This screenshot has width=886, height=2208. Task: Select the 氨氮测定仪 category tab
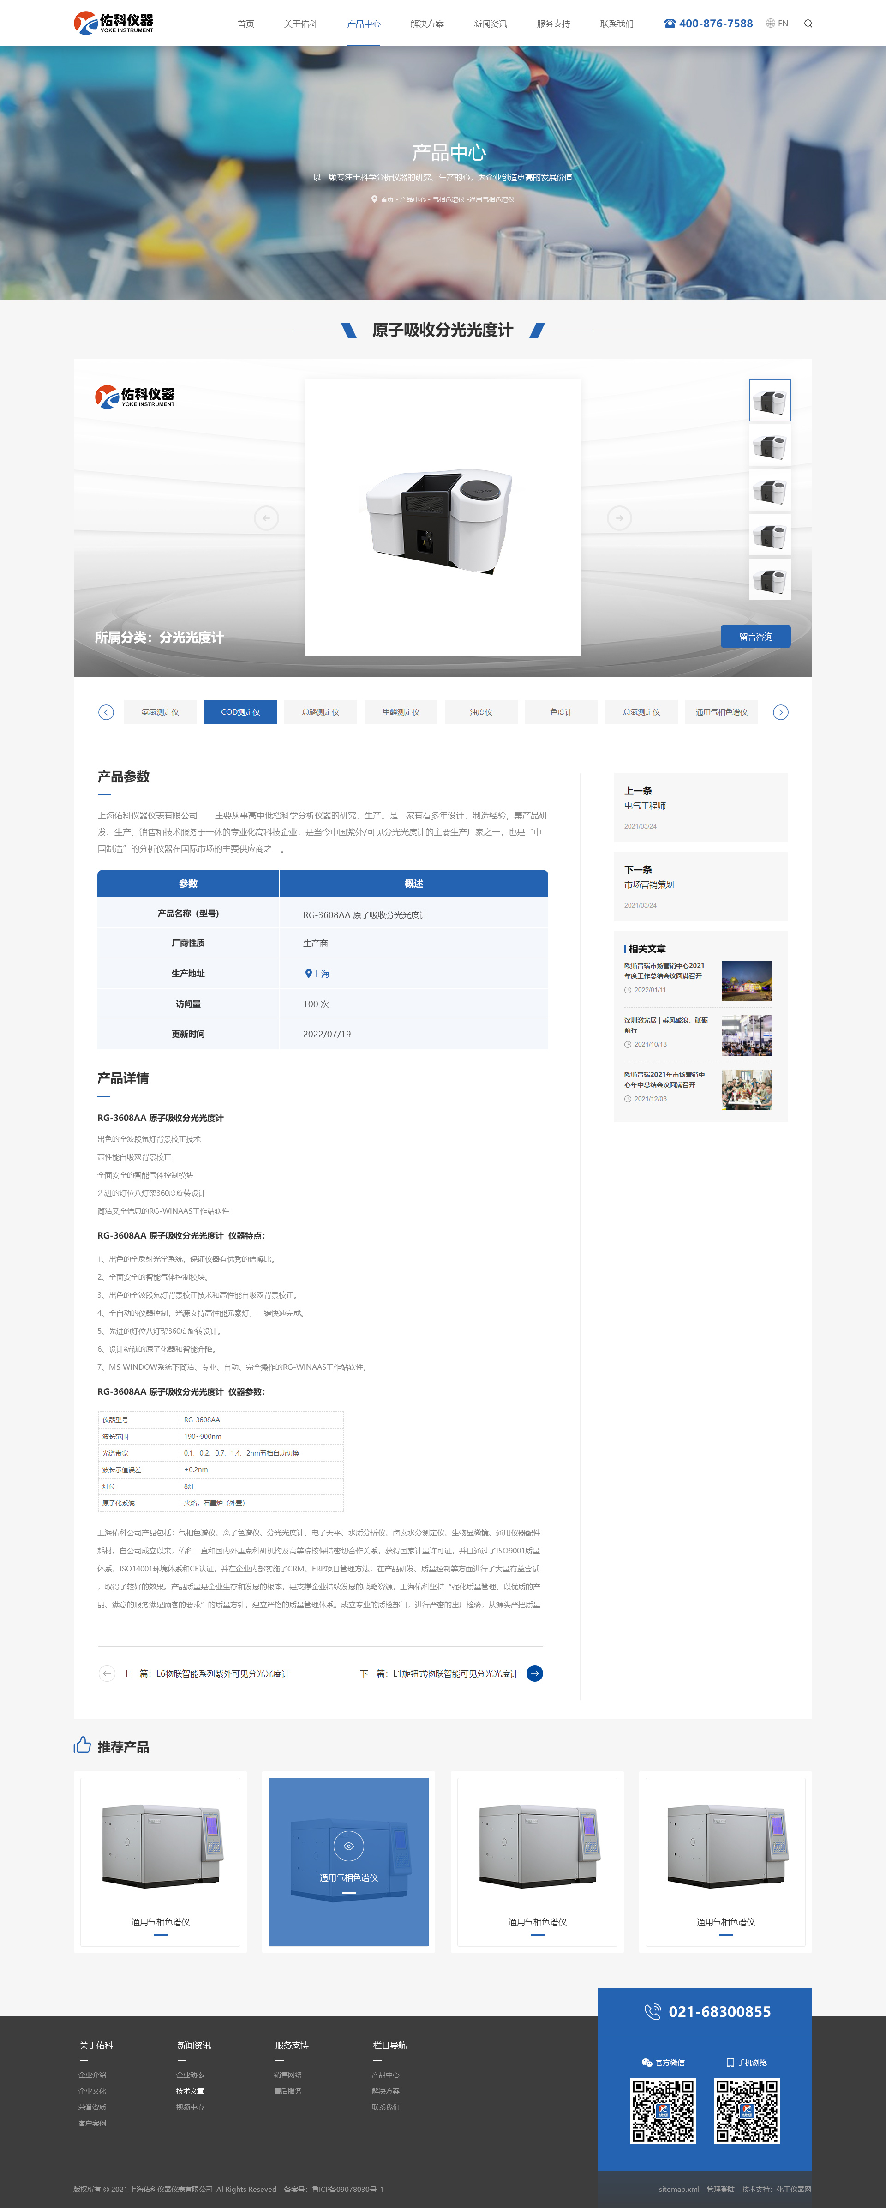pos(160,712)
